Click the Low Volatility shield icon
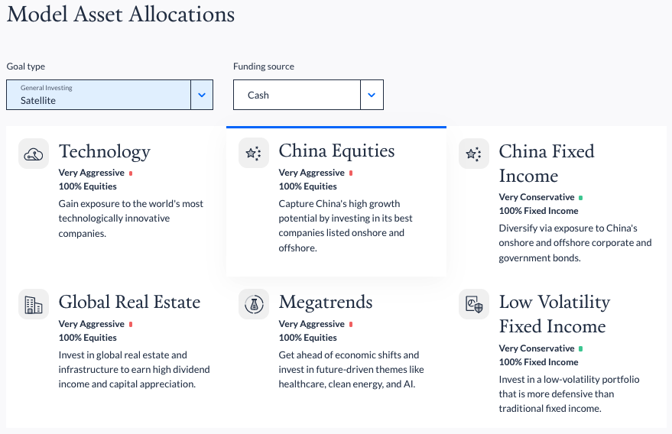This screenshot has height=434, width=672. 474,305
